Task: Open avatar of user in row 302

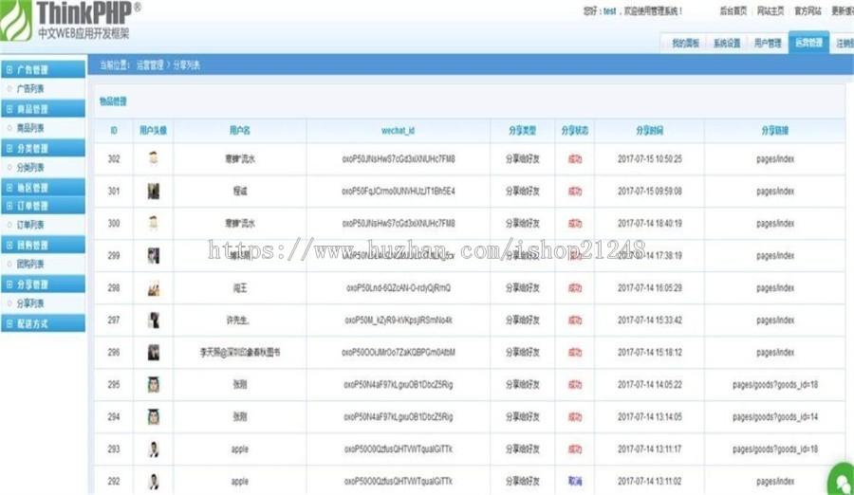Action: pyautogui.click(x=154, y=158)
